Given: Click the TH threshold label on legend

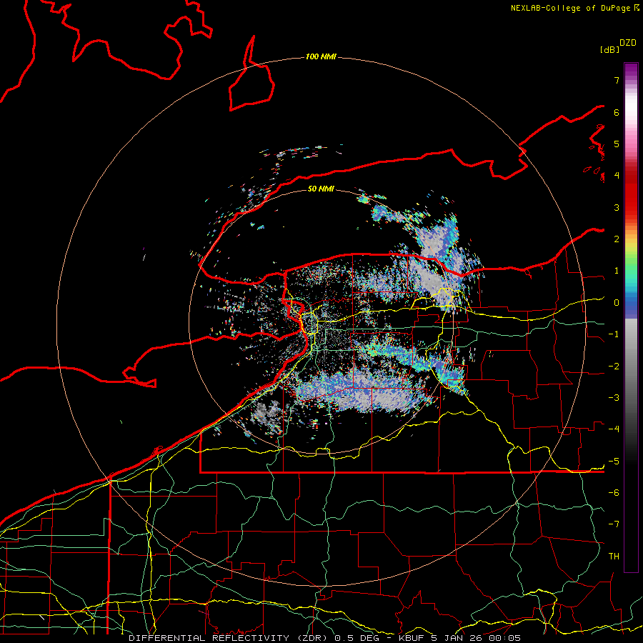Looking at the screenshot, I should pyautogui.click(x=614, y=557).
